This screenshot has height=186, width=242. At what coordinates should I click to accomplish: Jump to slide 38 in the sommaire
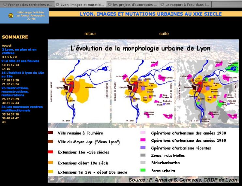click(17, 114)
